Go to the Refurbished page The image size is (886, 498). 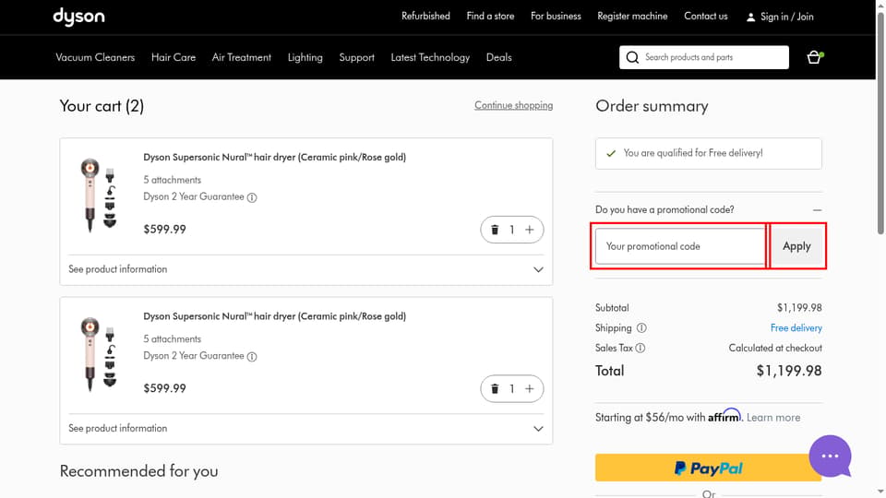425,17
